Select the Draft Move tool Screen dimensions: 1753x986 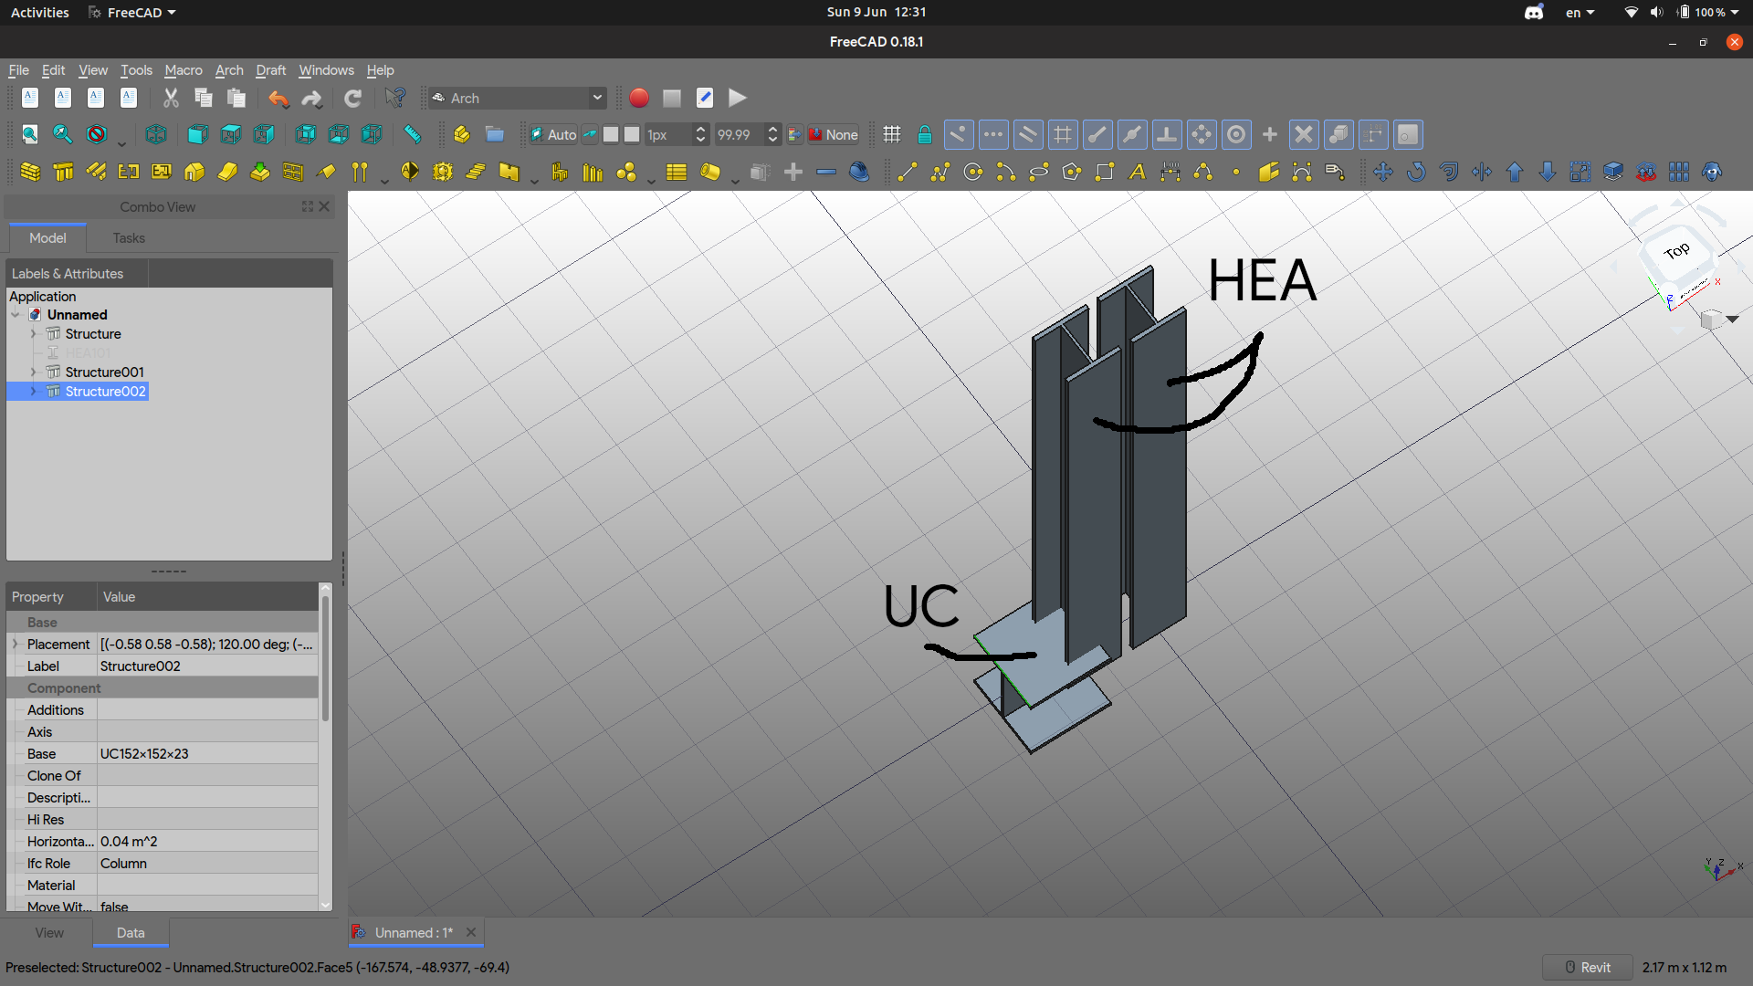[1383, 172]
